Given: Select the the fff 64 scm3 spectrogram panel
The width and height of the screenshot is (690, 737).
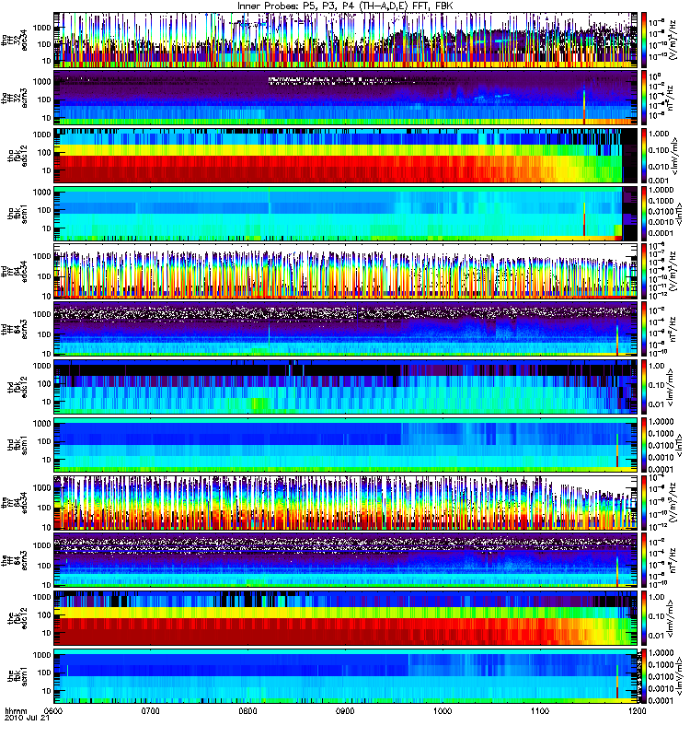Looking at the screenshot, I should pyautogui.click(x=346, y=560).
